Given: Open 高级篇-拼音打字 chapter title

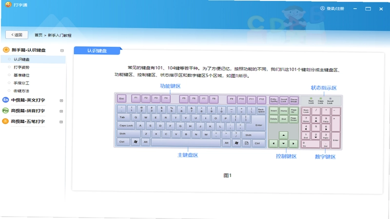Looking at the screenshot, I should point(28,111).
